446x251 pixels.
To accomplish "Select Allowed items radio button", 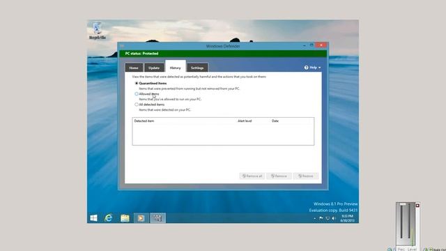I will coord(137,93).
